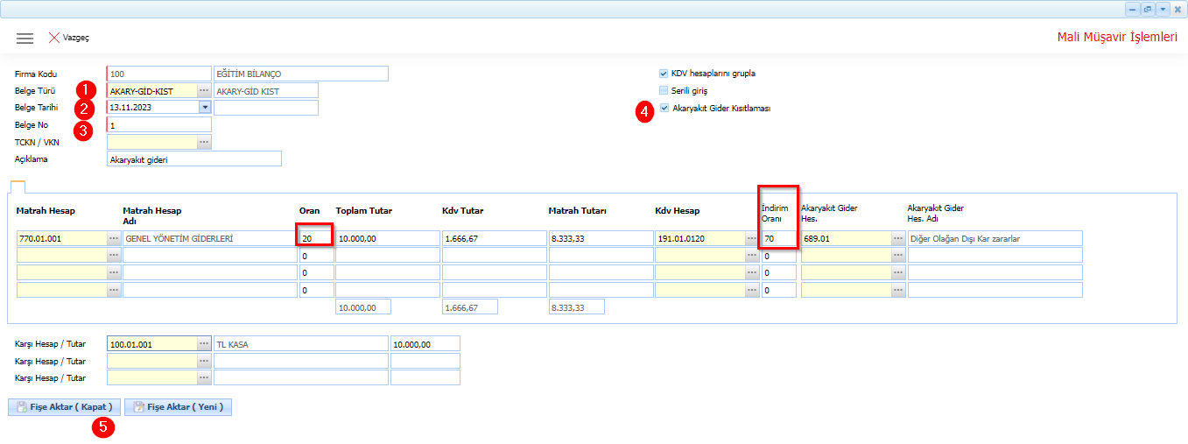This screenshot has height=444, width=1188.
Task: Open Belge Türü lookup ellipsis button
Action: point(204,90)
